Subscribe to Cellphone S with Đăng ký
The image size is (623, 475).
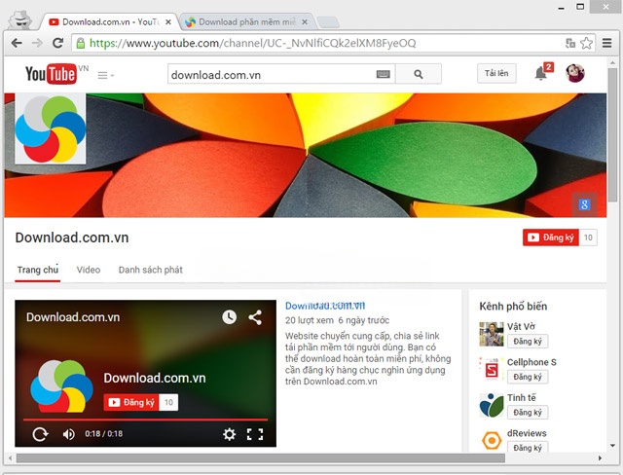(528, 377)
